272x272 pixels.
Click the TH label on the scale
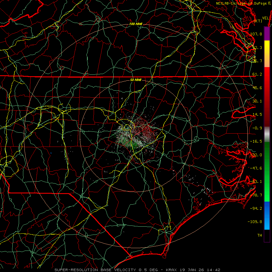coord(260,235)
